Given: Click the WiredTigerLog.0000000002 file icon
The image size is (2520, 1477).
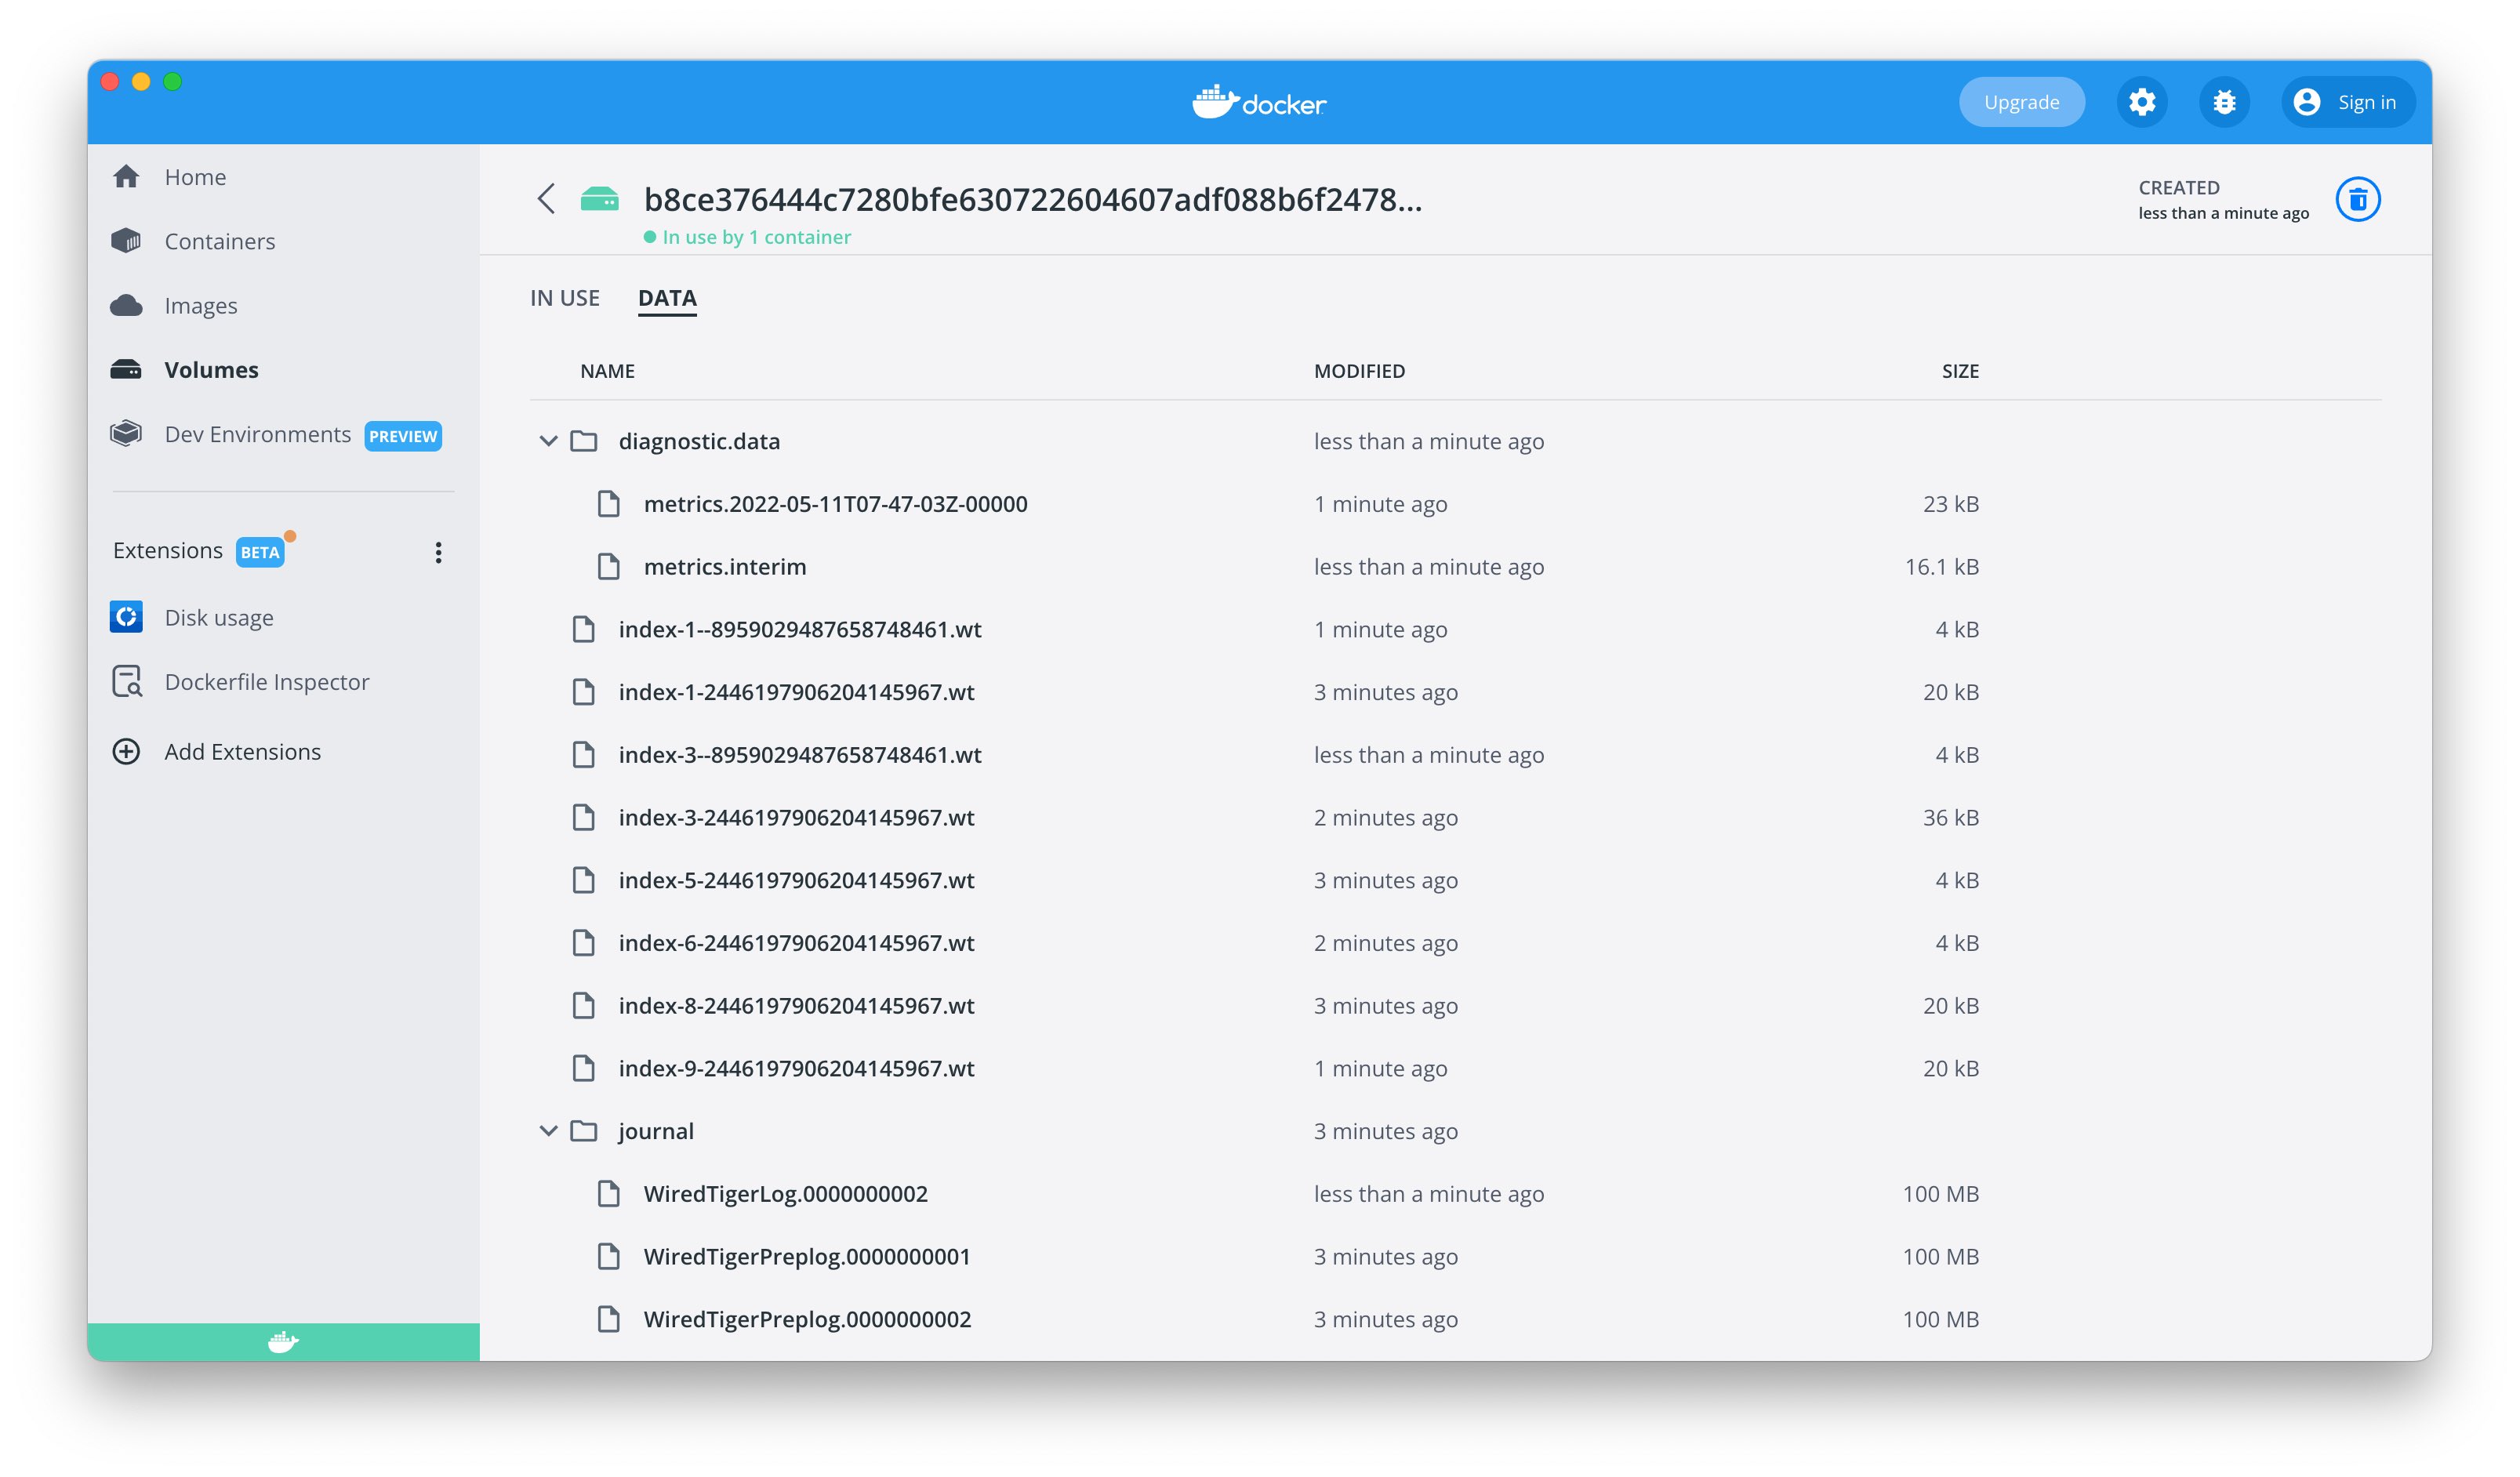Looking at the screenshot, I should point(609,1194).
